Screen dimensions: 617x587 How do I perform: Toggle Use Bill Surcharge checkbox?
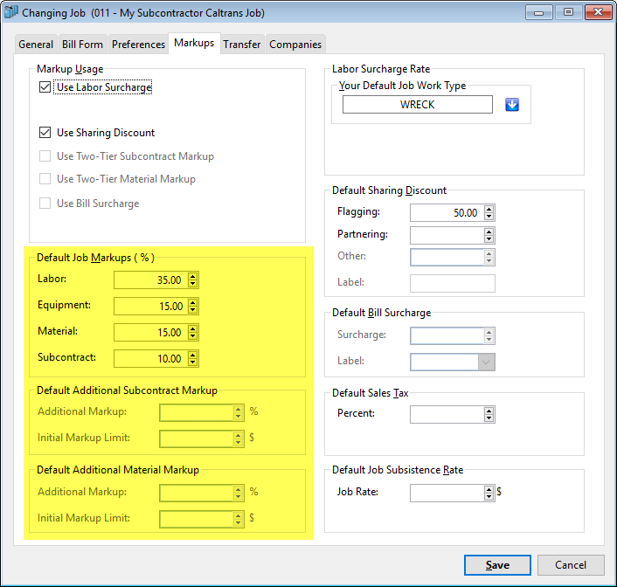(x=45, y=204)
